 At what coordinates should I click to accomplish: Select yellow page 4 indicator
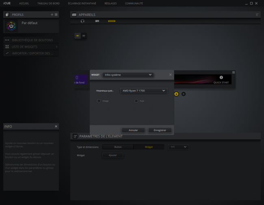click(x=176, y=94)
